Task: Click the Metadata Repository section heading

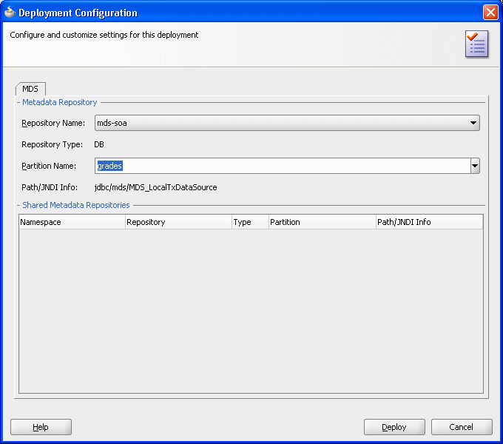Action: pyautogui.click(x=60, y=102)
